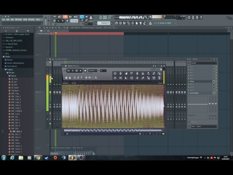The image size is (233, 175).
Task: Click the one-click audio recording microphone icon
Action: tap(197, 17)
